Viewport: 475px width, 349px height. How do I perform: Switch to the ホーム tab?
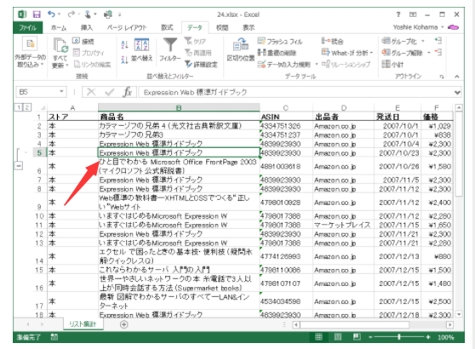pos(59,28)
